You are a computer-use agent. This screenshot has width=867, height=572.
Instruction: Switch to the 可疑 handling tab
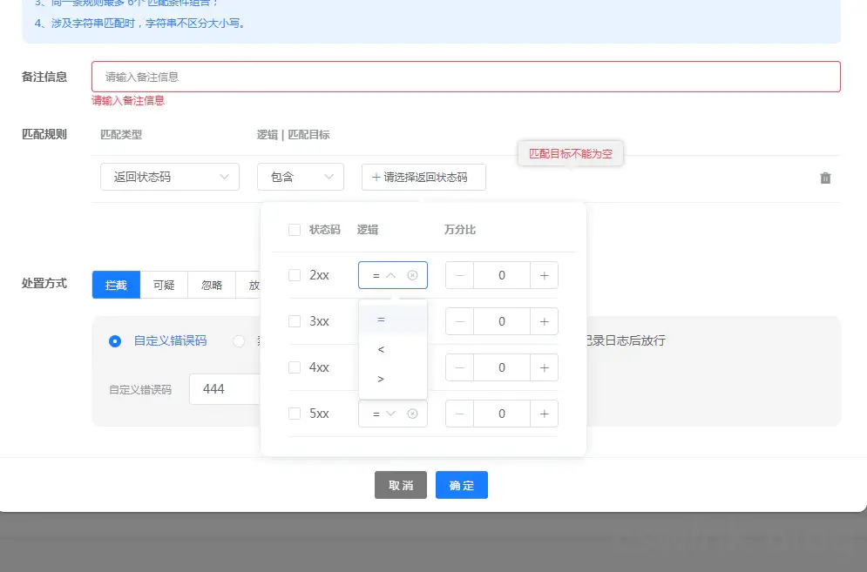(164, 285)
